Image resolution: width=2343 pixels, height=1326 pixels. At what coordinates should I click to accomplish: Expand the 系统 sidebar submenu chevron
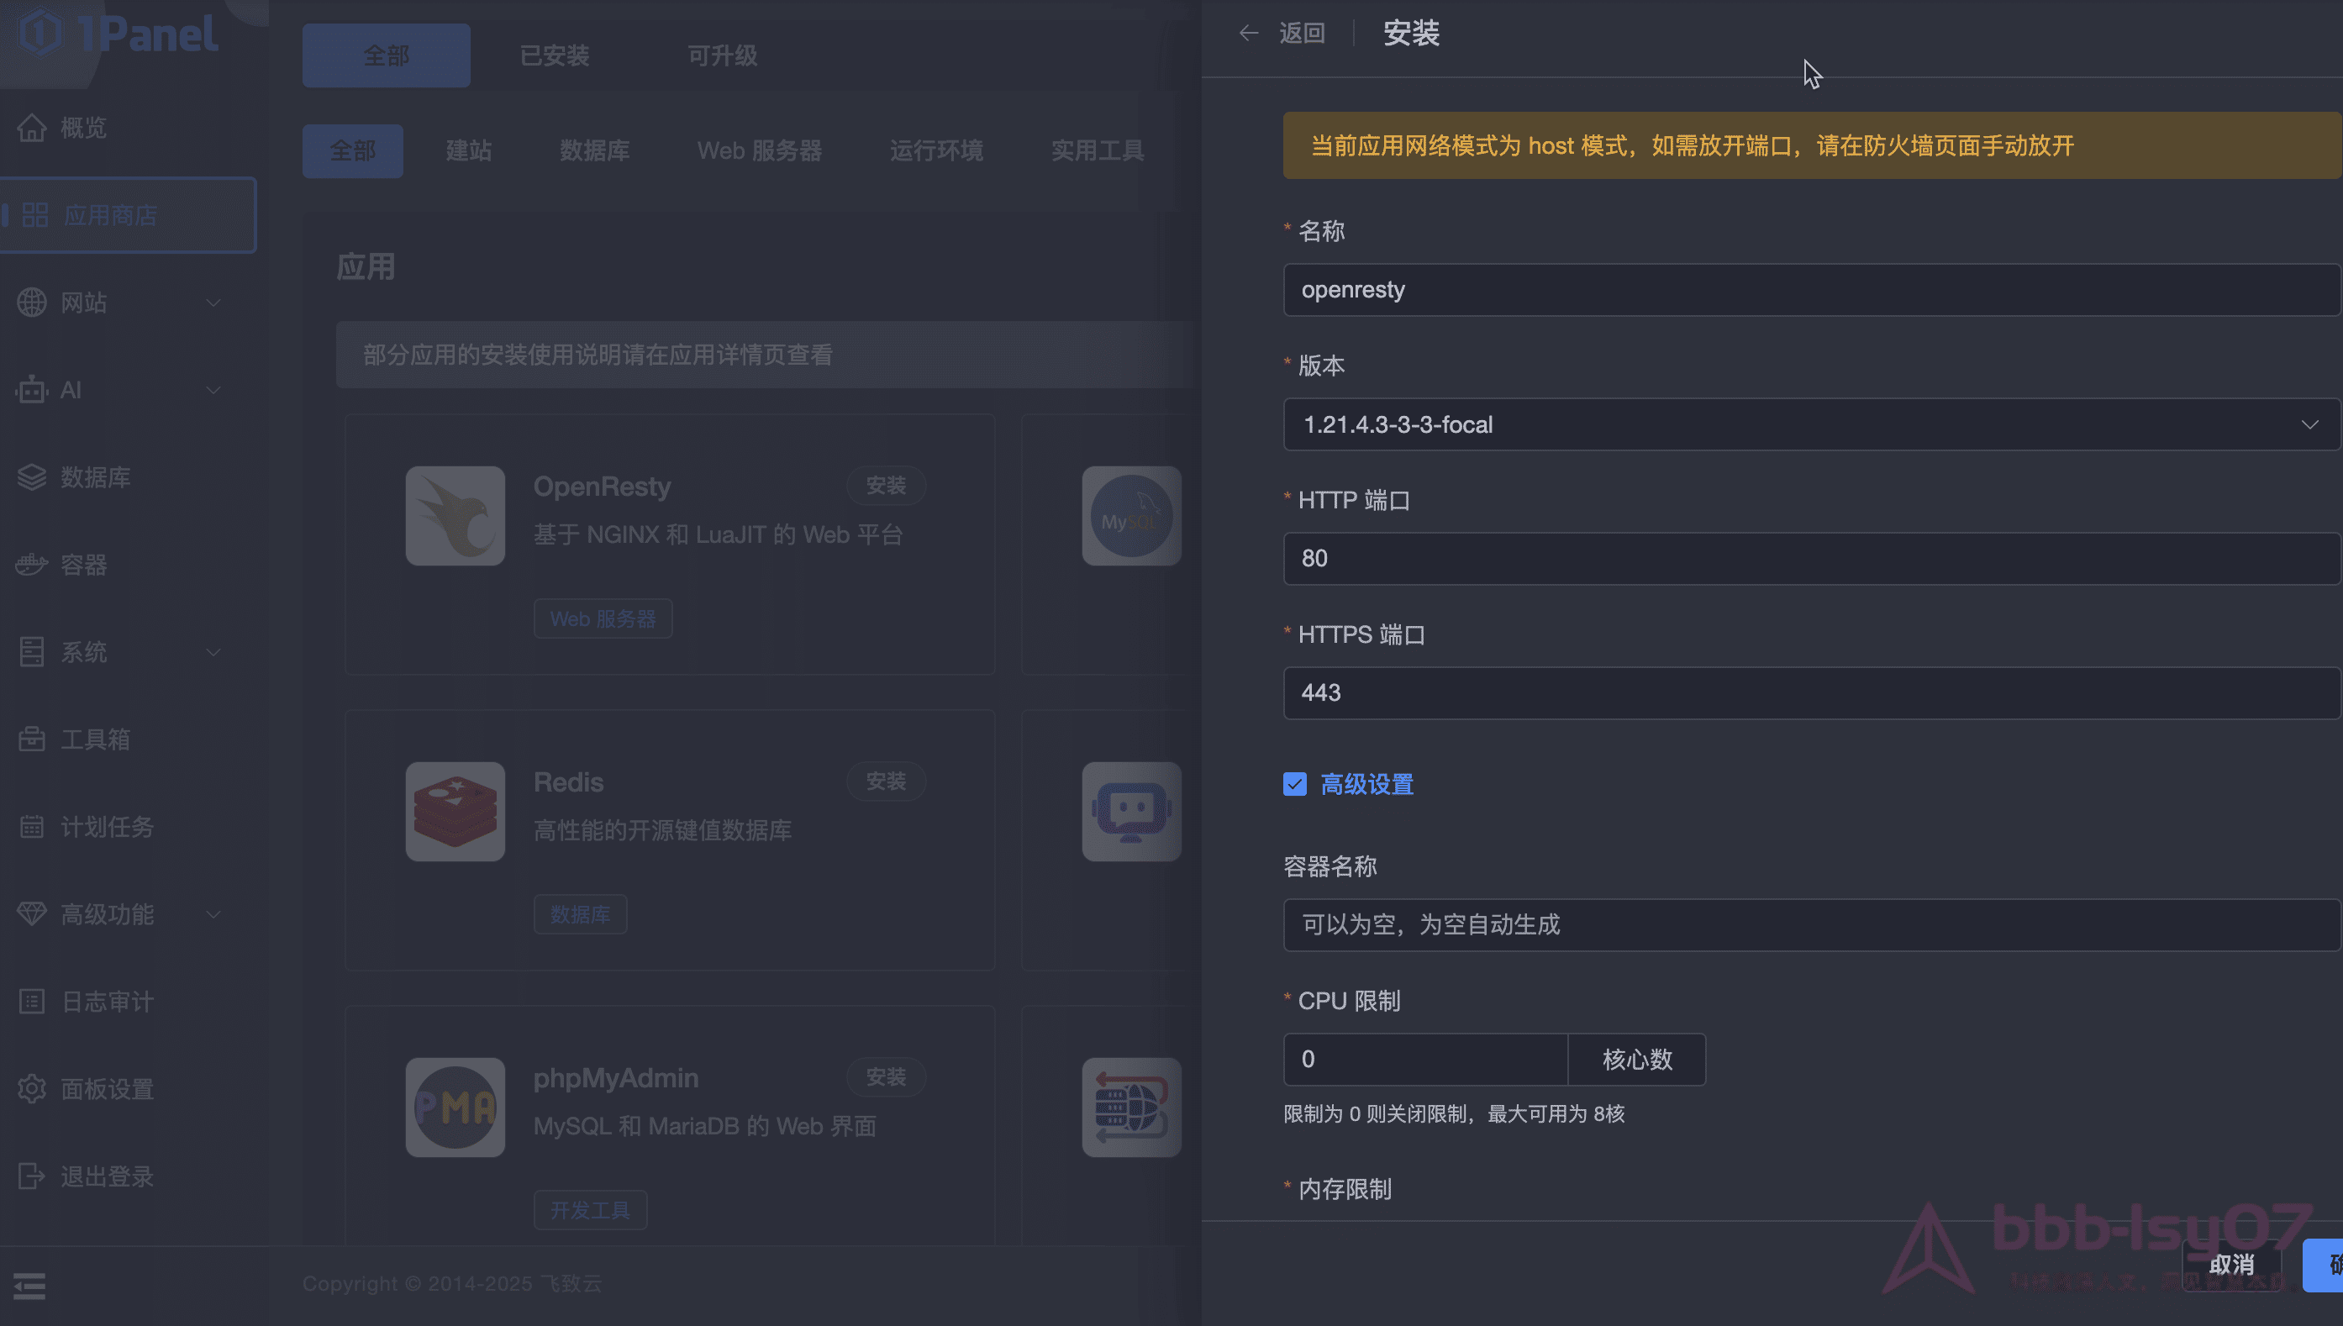[213, 652]
